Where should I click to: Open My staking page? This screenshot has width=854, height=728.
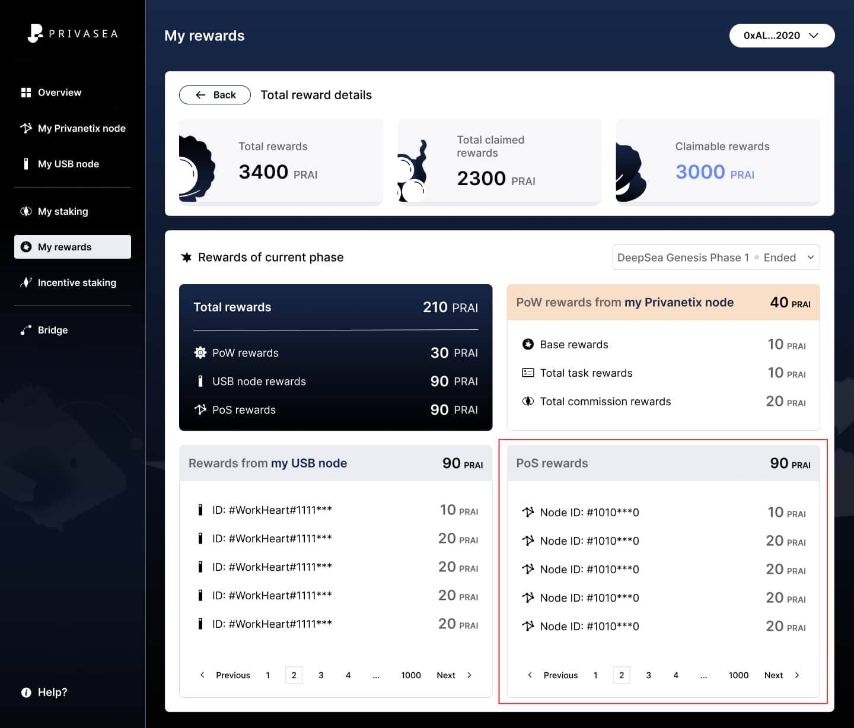pos(72,211)
